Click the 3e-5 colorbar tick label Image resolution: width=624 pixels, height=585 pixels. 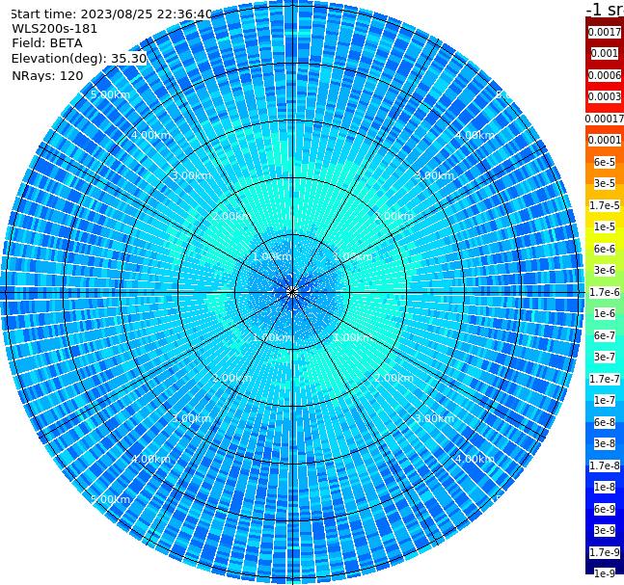(x=605, y=183)
